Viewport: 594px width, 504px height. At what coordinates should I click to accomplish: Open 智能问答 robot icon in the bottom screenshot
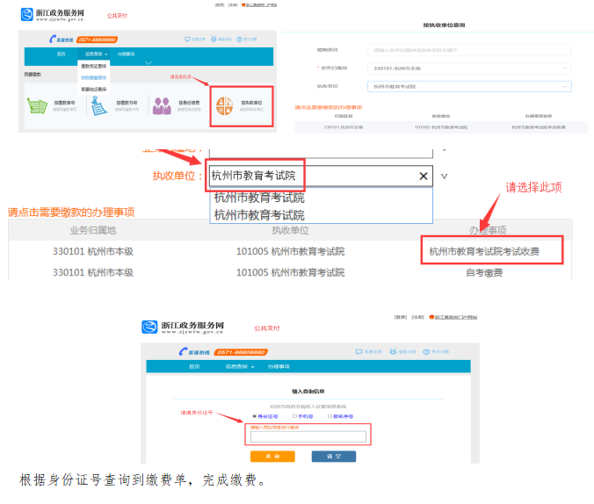point(393,351)
